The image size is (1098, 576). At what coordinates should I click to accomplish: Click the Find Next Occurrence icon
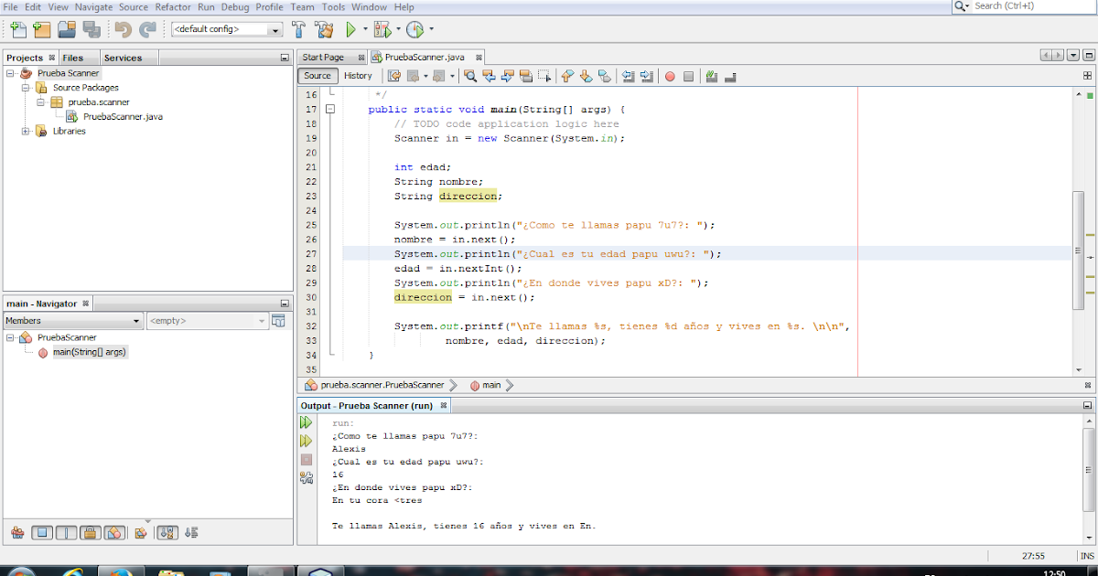tap(507, 76)
